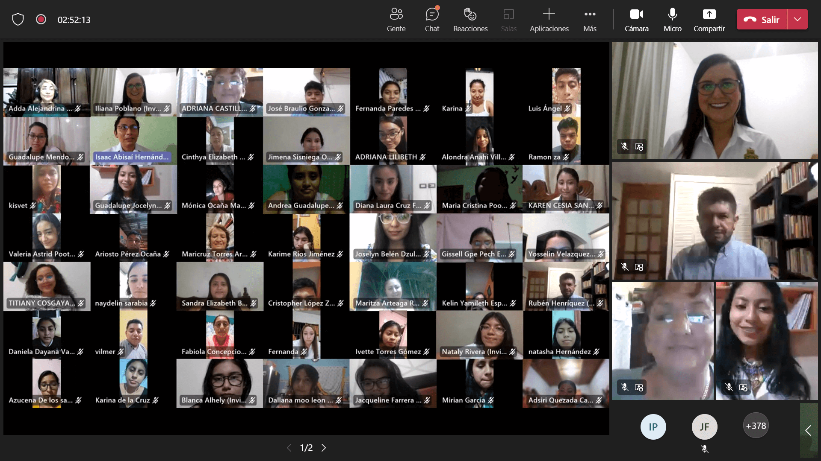821x461 pixels.
Task: Toggle incoming video off on the top-right tile
Action: (639, 146)
